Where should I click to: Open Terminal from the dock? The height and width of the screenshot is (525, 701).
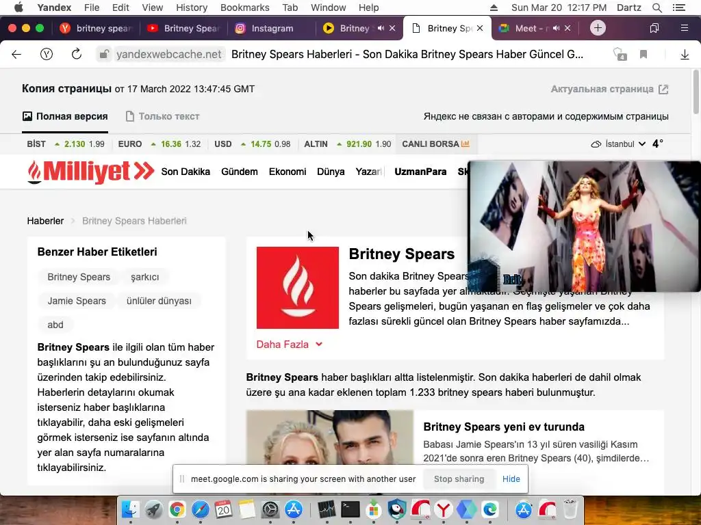click(350, 509)
